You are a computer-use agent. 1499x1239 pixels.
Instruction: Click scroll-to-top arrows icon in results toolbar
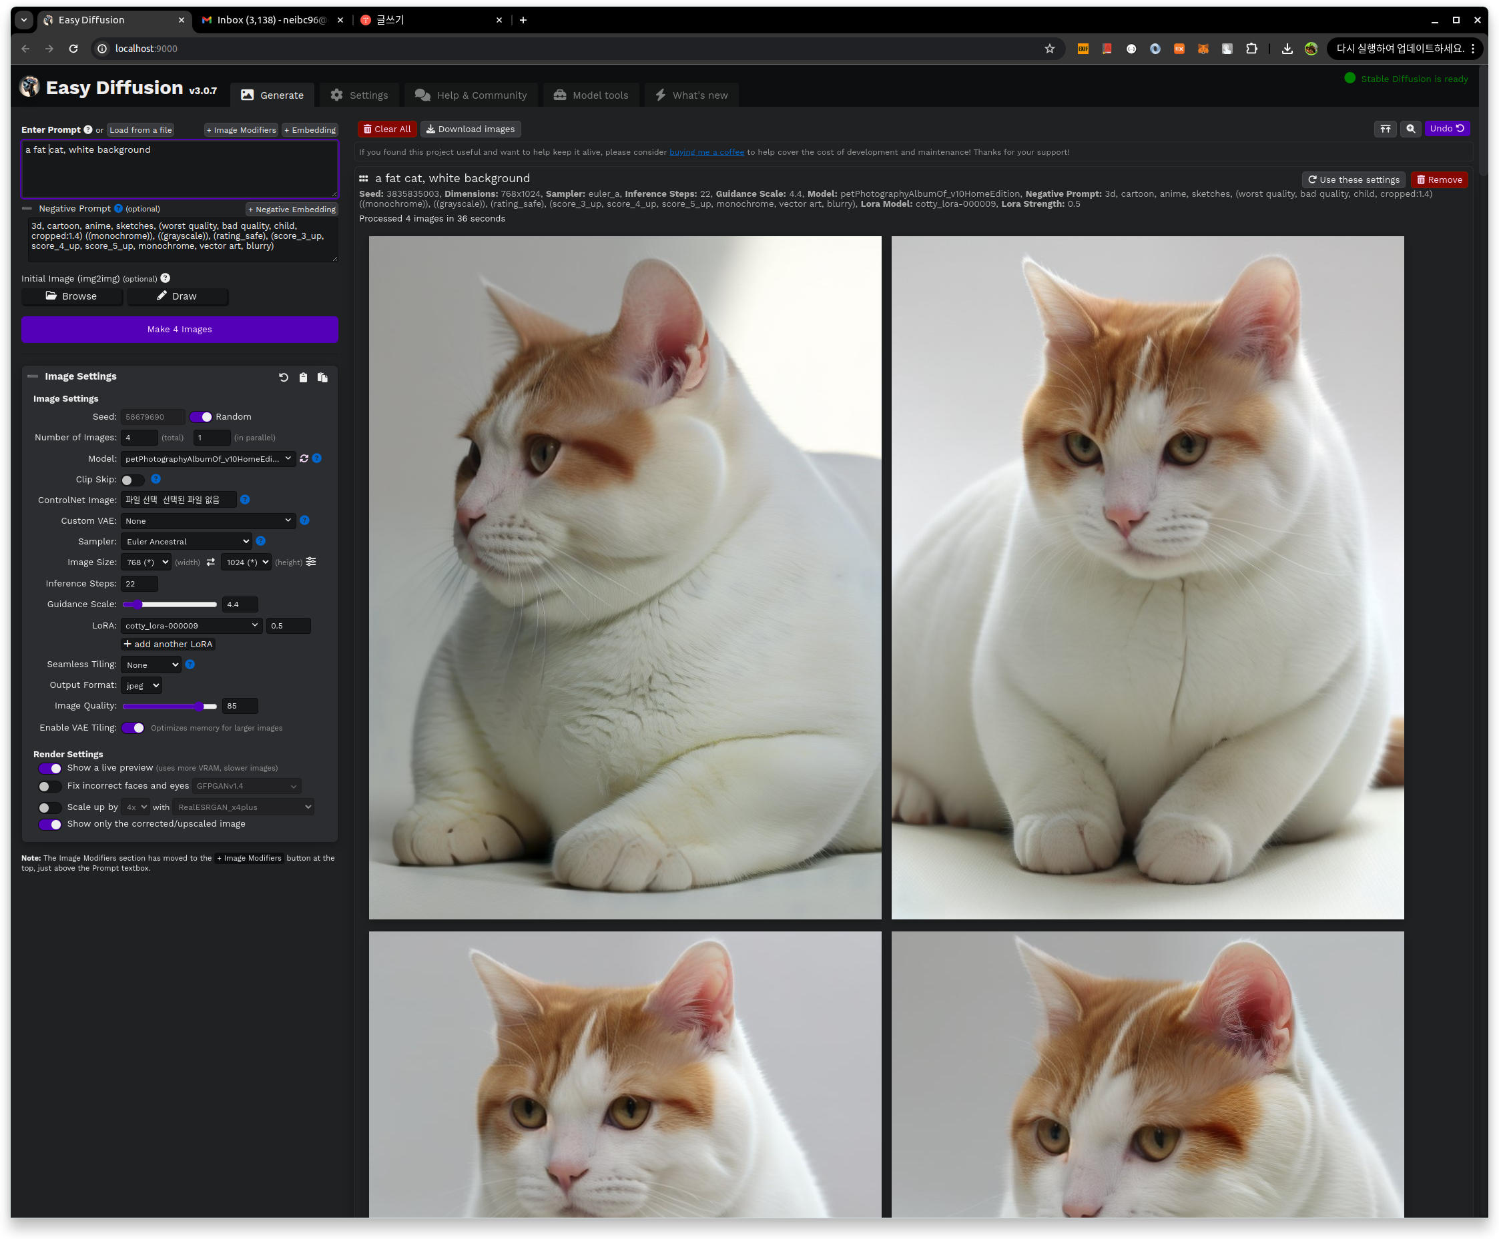[x=1385, y=129]
